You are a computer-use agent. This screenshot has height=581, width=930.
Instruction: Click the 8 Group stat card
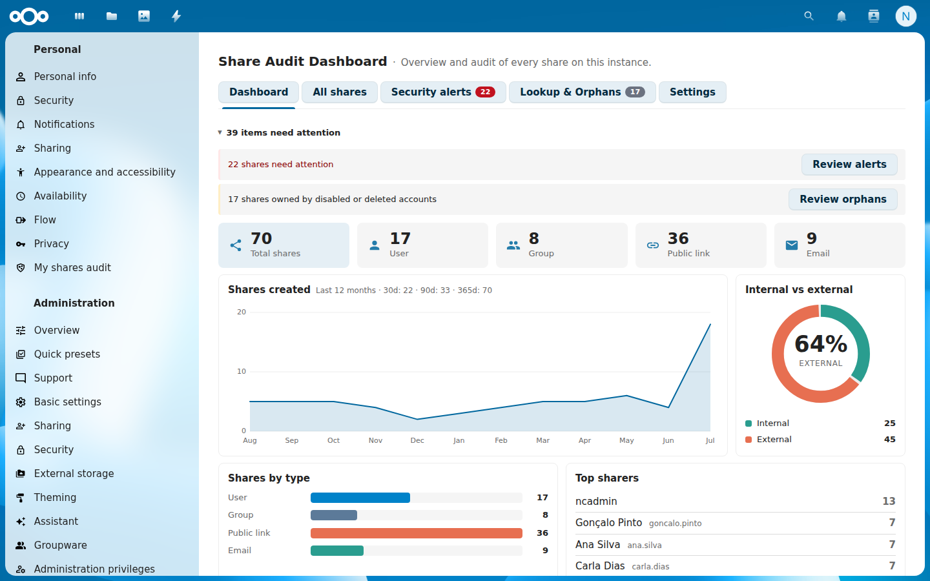[x=562, y=245]
